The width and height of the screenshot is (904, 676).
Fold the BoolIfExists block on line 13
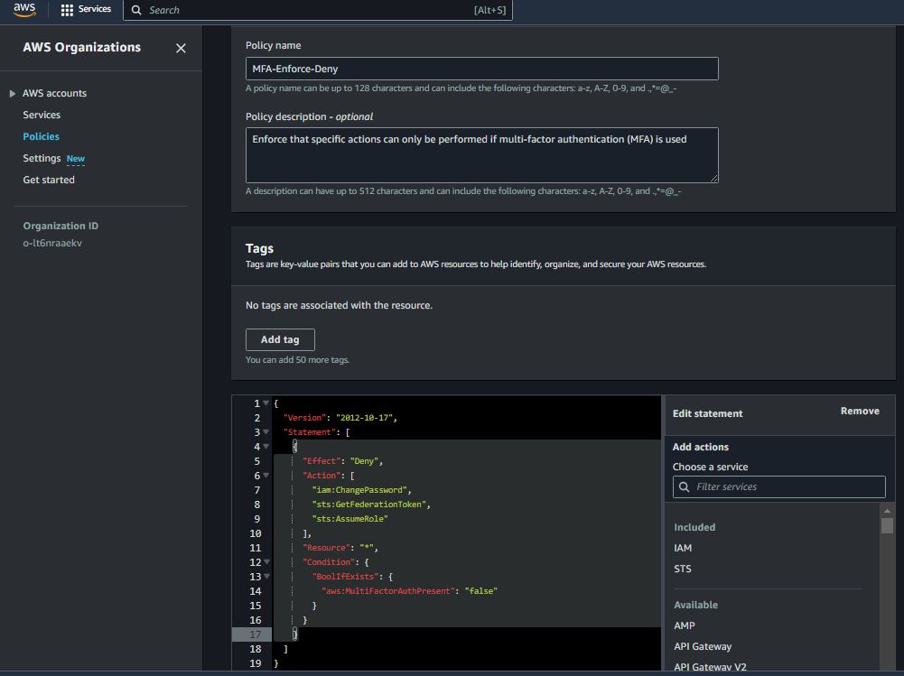click(x=266, y=577)
